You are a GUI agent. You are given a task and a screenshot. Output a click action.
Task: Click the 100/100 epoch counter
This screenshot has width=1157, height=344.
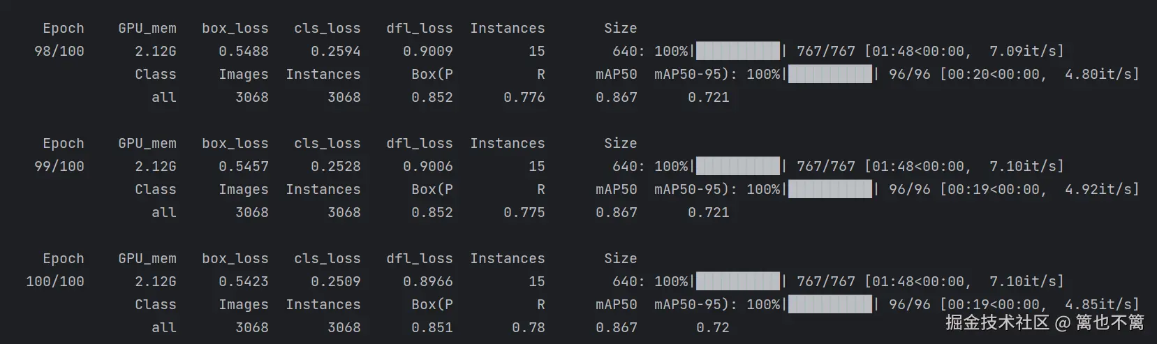point(55,281)
